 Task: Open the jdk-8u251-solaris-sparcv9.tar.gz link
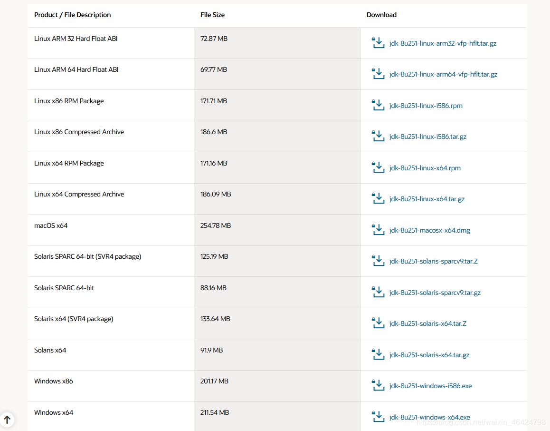pos(435,293)
